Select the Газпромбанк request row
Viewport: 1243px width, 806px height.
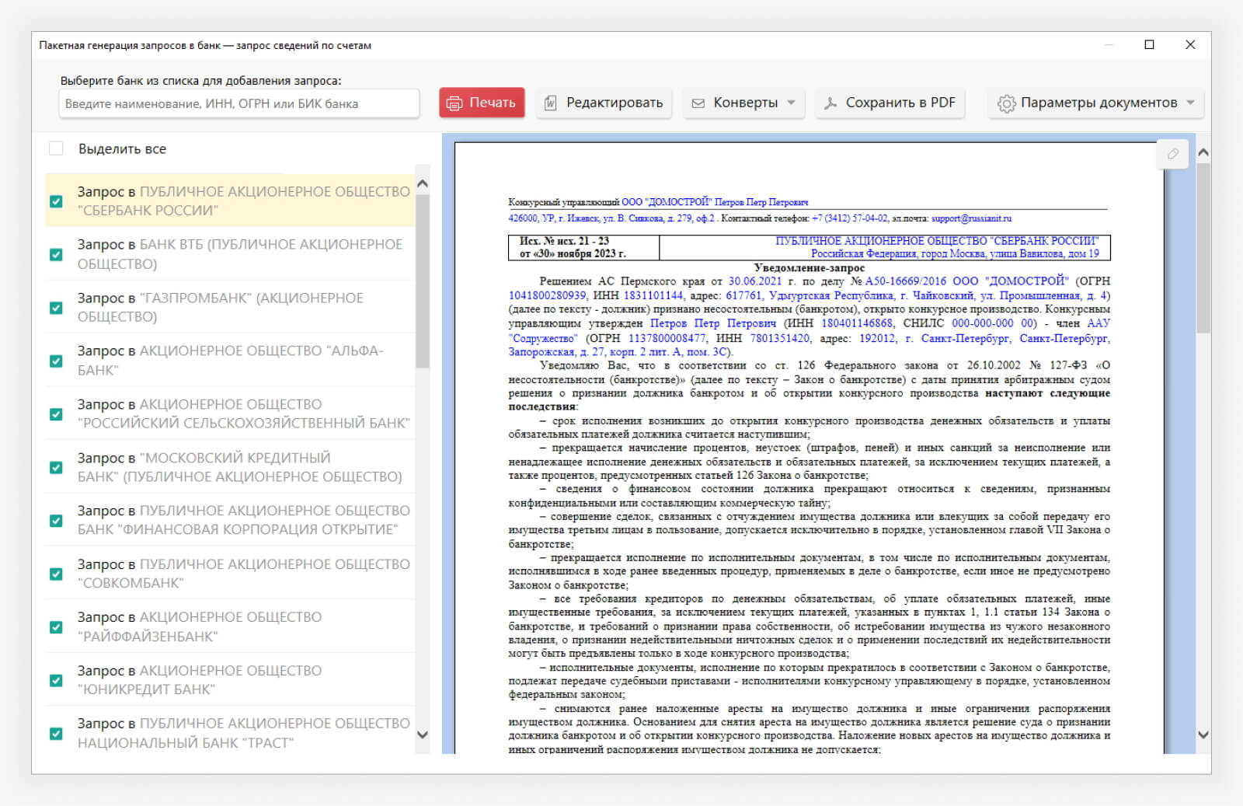tap(230, 307)
